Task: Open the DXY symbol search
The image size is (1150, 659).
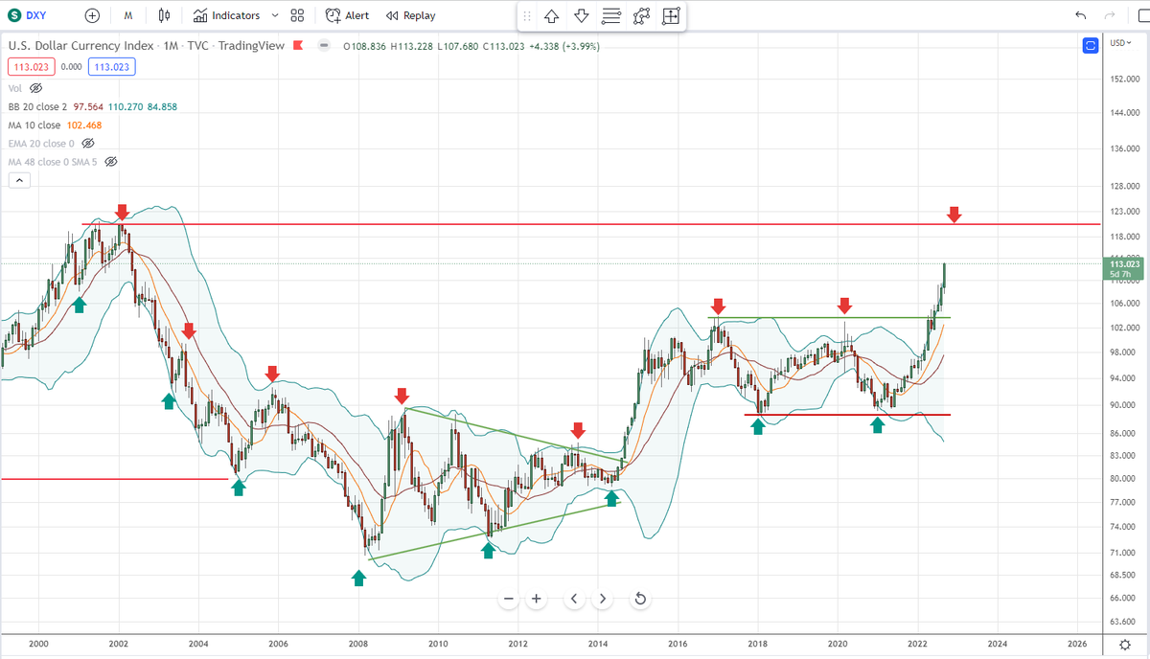Action: click(x=29, y=15)
